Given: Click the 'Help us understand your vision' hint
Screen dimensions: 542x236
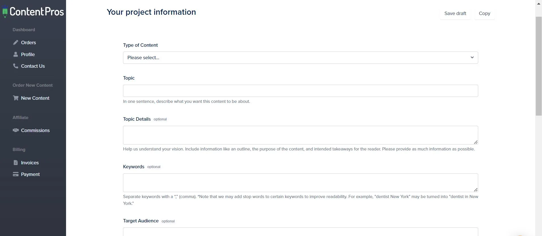Looking at the screenshot, I should 299,149.
